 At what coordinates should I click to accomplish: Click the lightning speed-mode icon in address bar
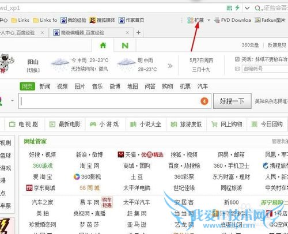click(x=237, y=7)
